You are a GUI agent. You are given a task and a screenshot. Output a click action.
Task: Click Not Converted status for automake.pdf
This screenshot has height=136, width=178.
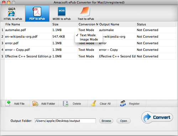point(147,30)
